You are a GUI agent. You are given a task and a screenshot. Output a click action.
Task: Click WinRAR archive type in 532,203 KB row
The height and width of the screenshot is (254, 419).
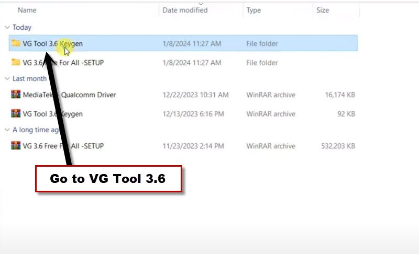pyautogui.click(x=271, y=146)
